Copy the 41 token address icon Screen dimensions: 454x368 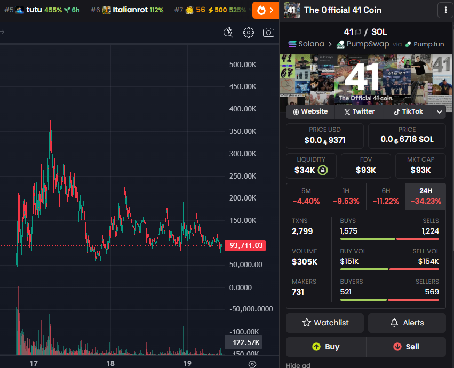tap(358, 32)
